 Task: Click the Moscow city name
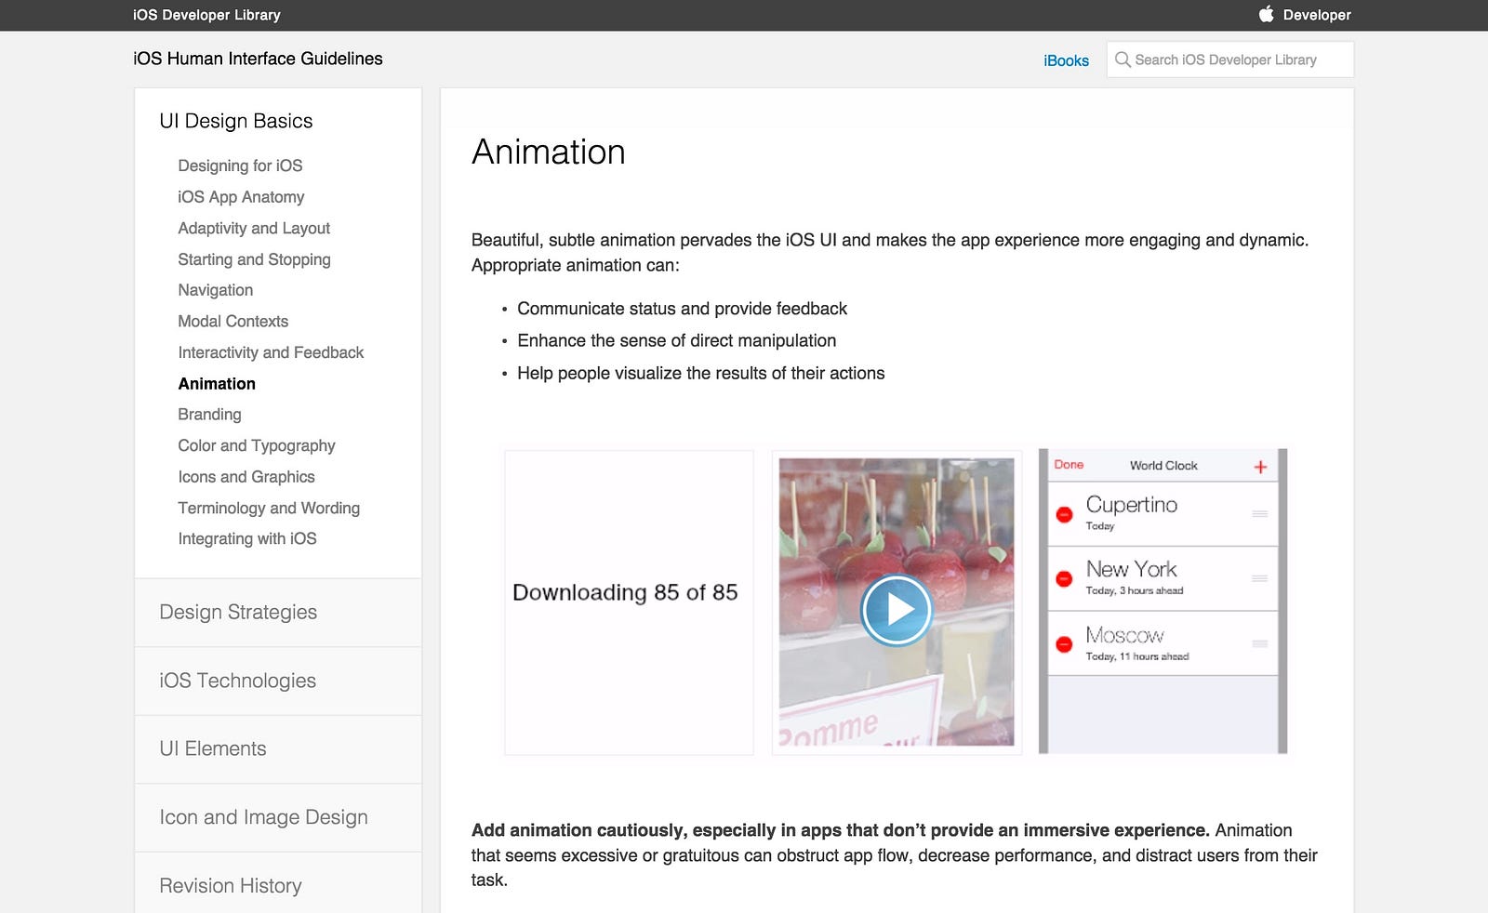[1124, 635]
